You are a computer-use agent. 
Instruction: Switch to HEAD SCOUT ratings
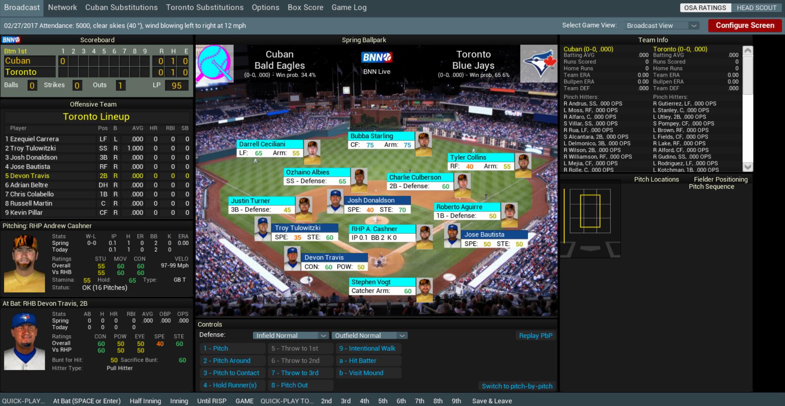click(x=756, y=8)
